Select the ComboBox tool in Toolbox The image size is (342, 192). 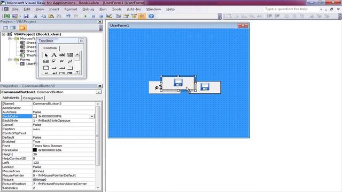click(x=70, y=55)
